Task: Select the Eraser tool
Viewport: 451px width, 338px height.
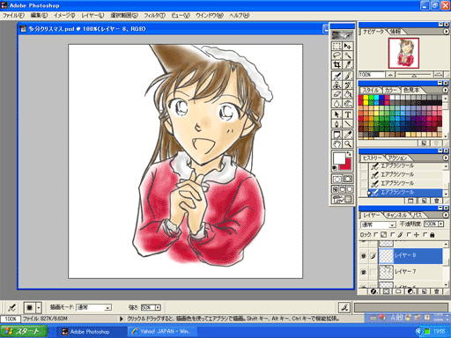Action: click(x=336, y=94)
